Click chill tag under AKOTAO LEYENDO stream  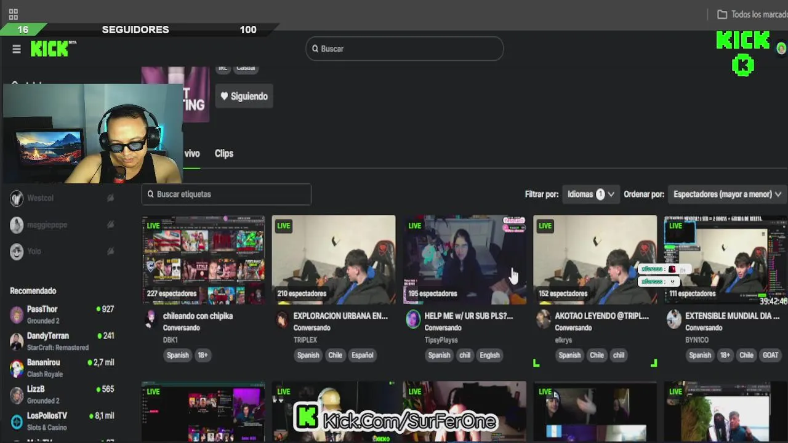coord(618,355)
